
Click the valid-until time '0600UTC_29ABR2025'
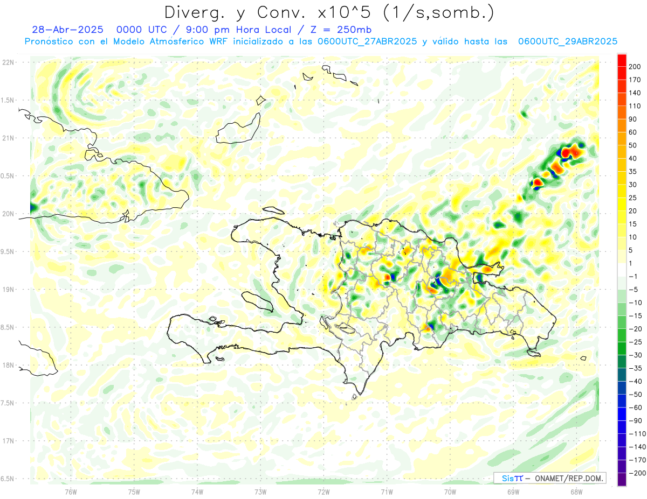[567, 41]
